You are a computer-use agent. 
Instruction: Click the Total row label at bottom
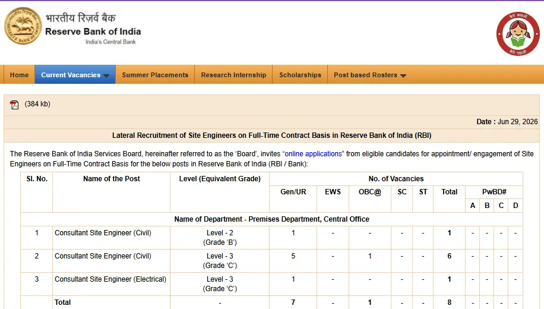tap(62, 302)
